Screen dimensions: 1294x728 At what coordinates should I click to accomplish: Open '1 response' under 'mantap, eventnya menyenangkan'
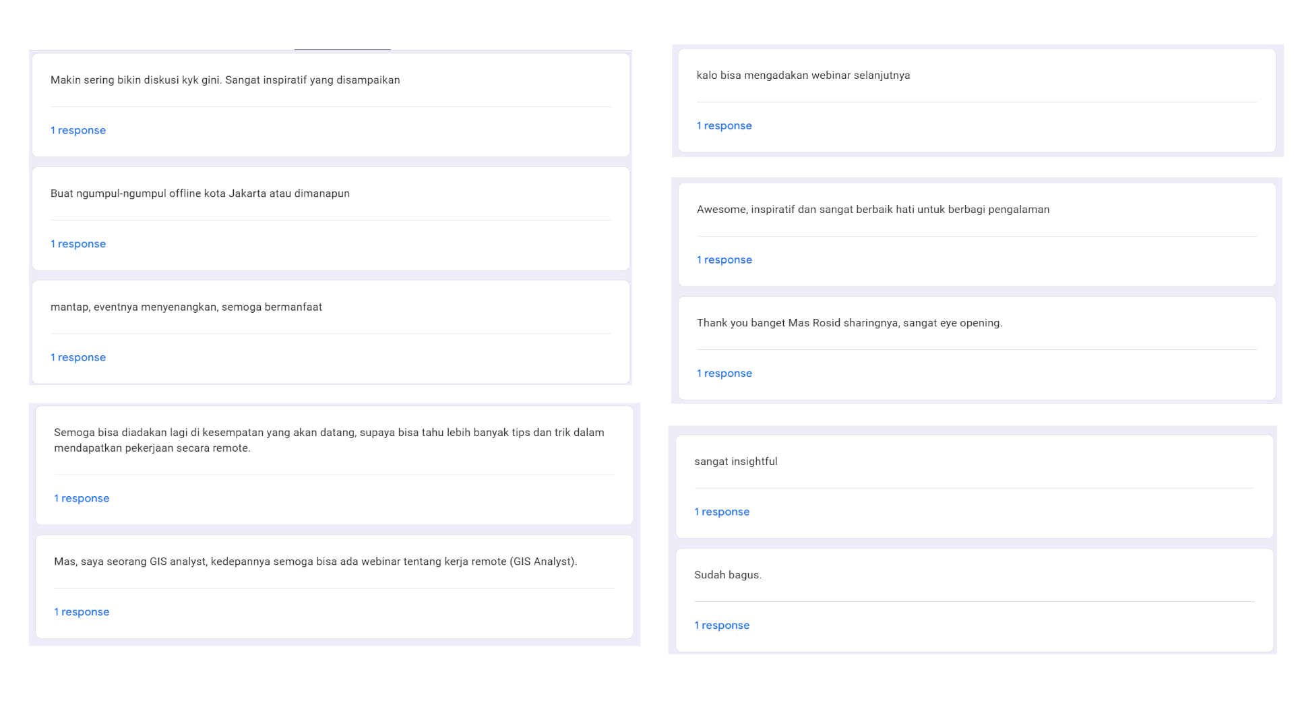pos(78,357)
